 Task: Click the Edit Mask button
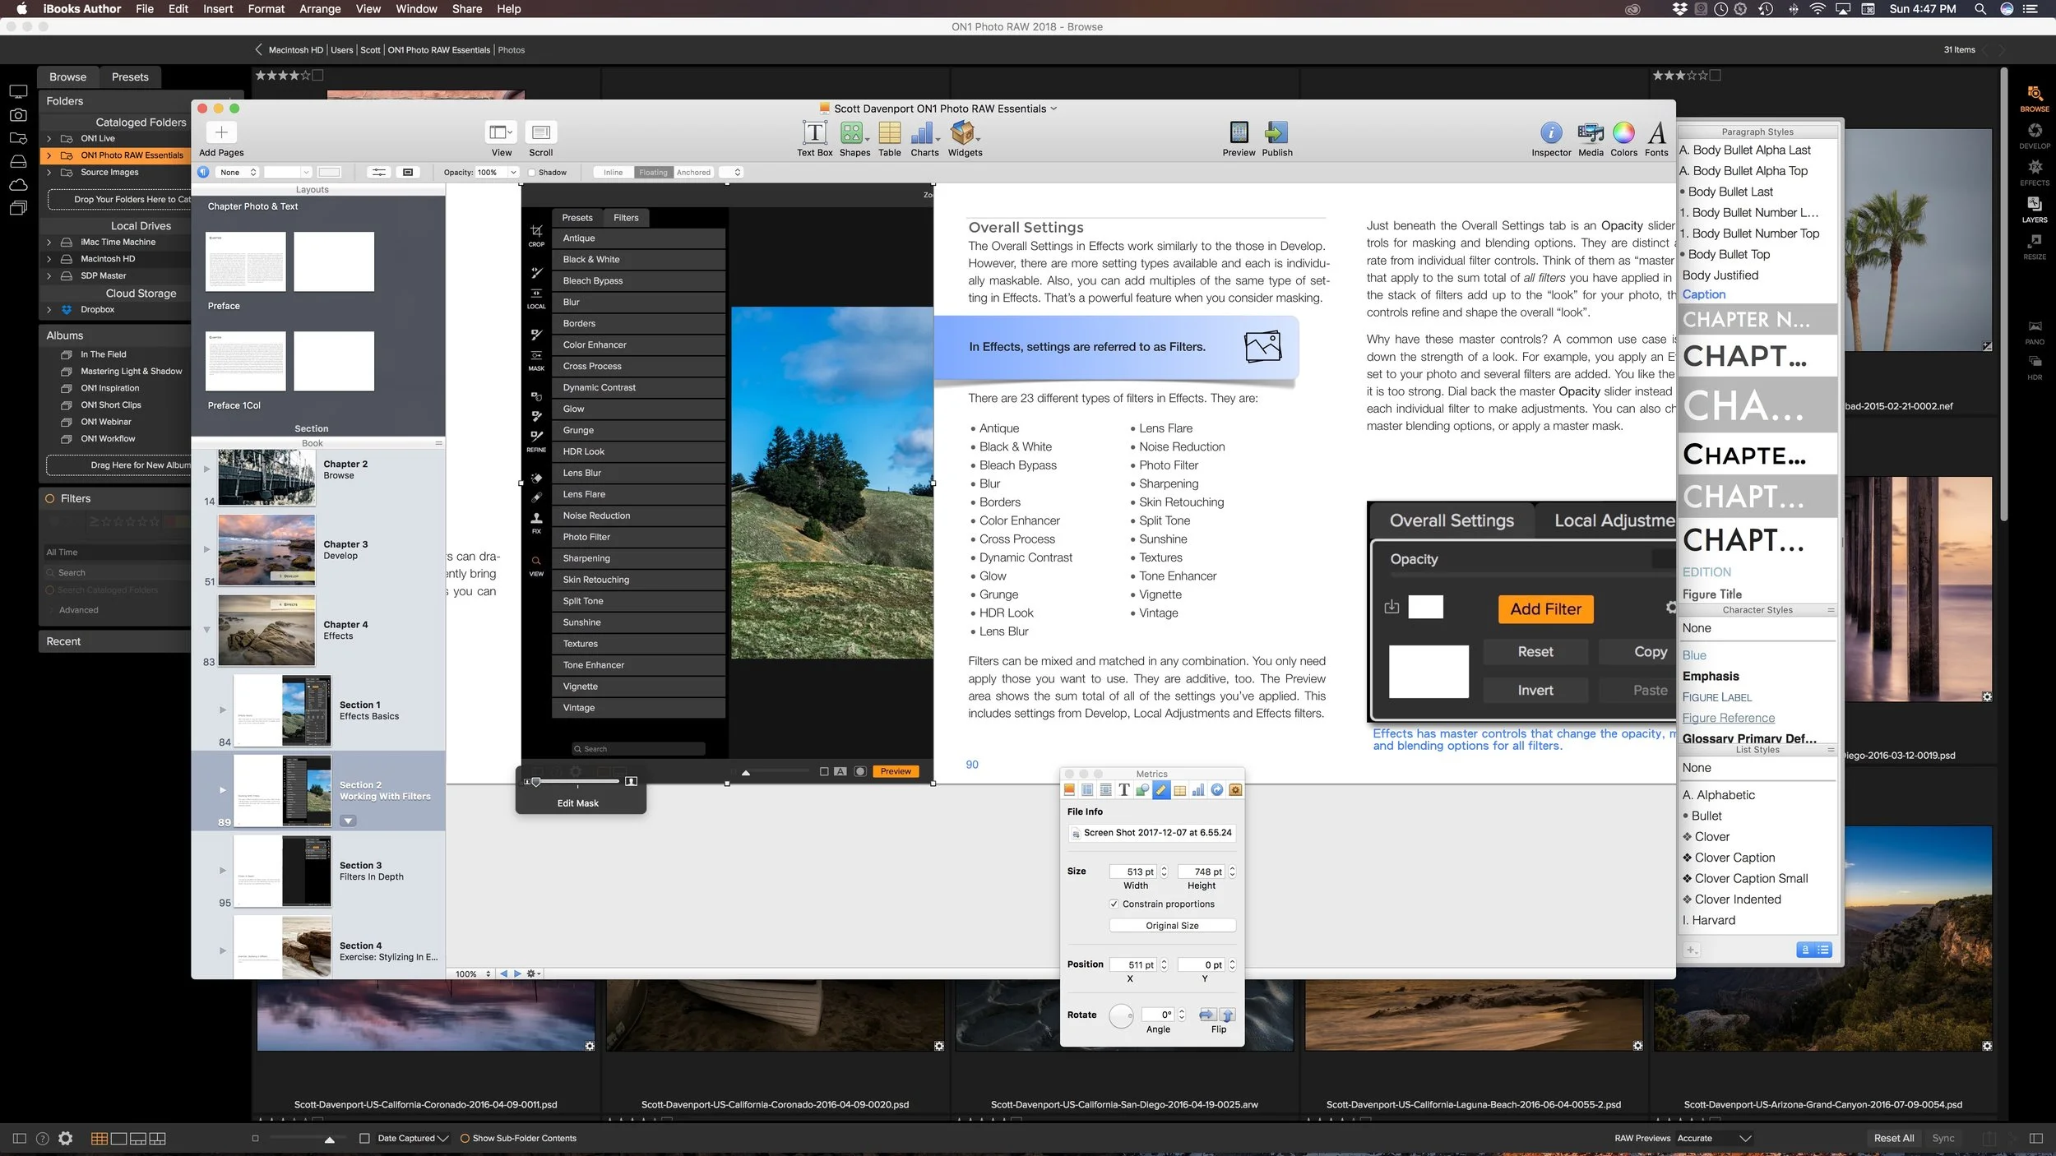point(578,803)
